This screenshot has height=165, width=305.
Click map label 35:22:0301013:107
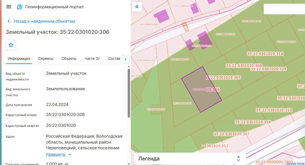(x=149, y=24)
